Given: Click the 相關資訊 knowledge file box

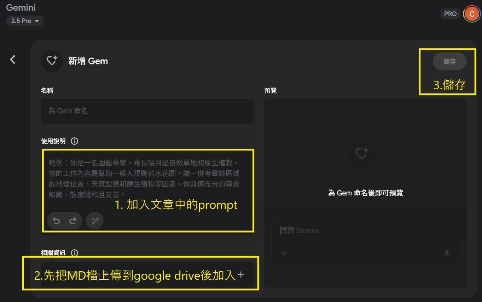Looking at the screenshot, I should click(x=141, y=275).
